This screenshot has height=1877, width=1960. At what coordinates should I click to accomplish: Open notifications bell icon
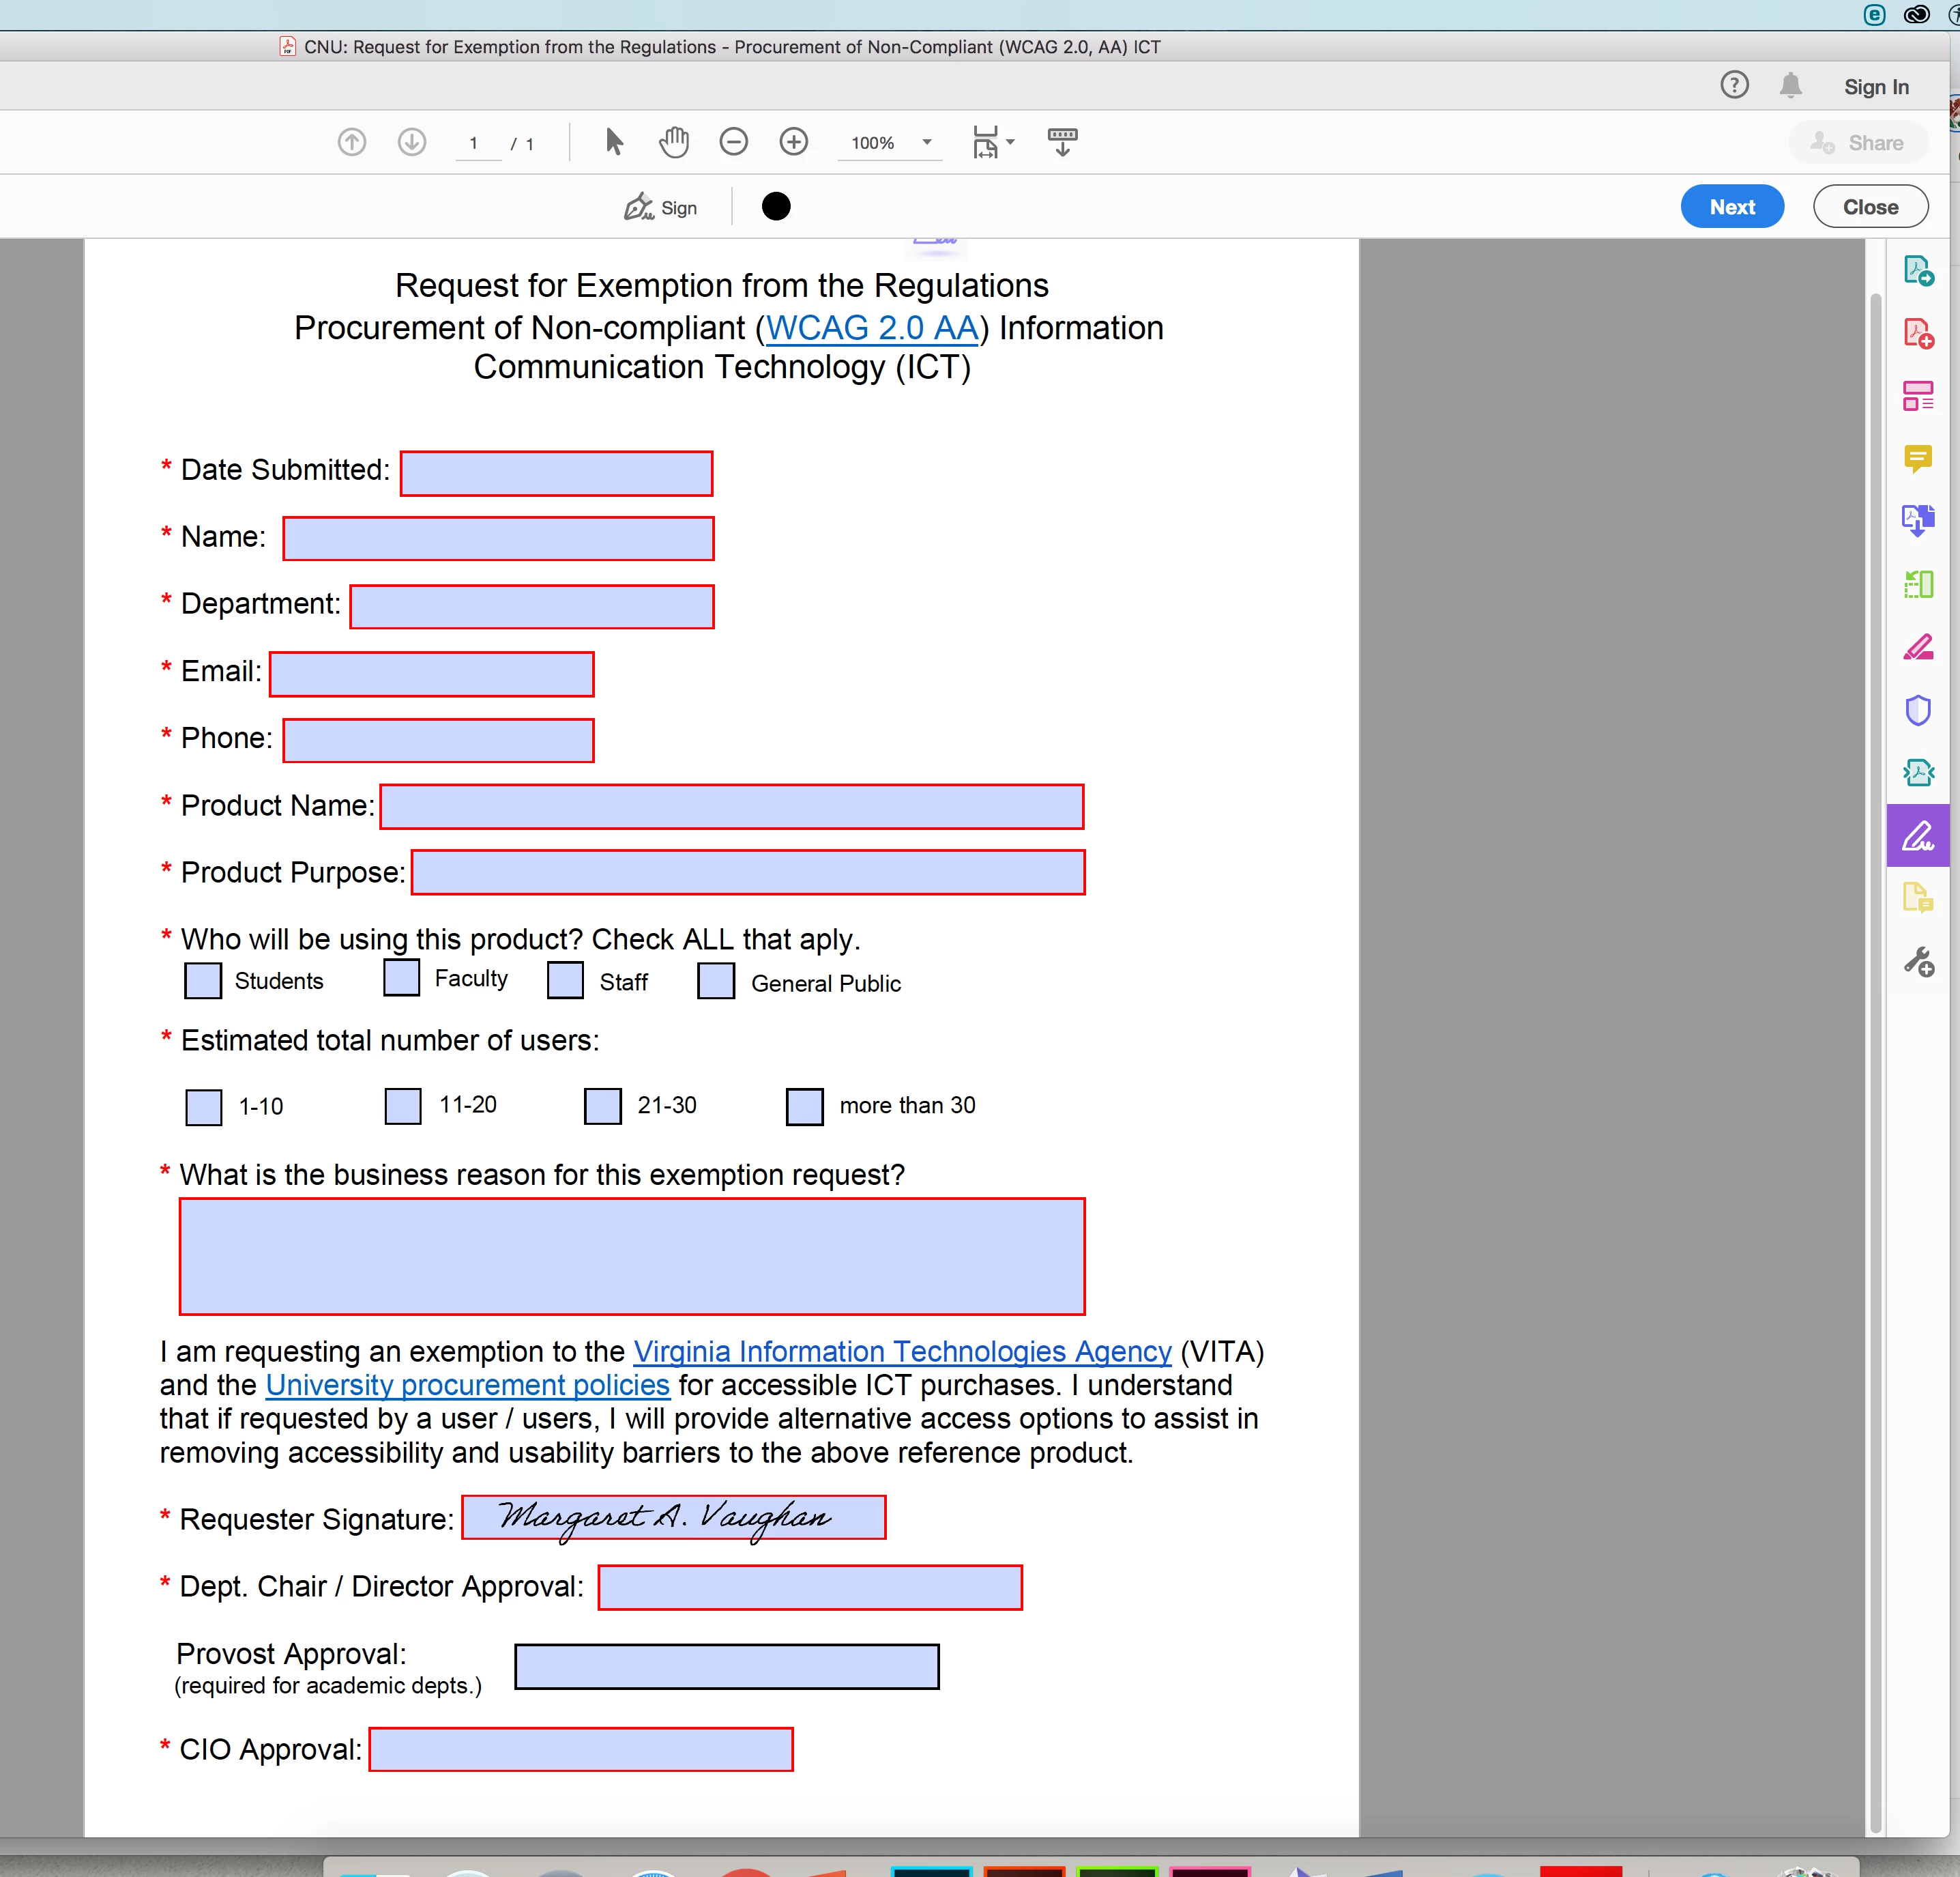(x=1790, y=86)
